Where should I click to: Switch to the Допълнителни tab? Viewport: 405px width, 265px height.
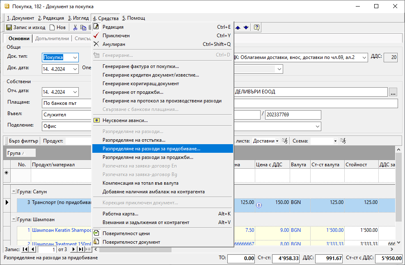click(x=52, y=39)
